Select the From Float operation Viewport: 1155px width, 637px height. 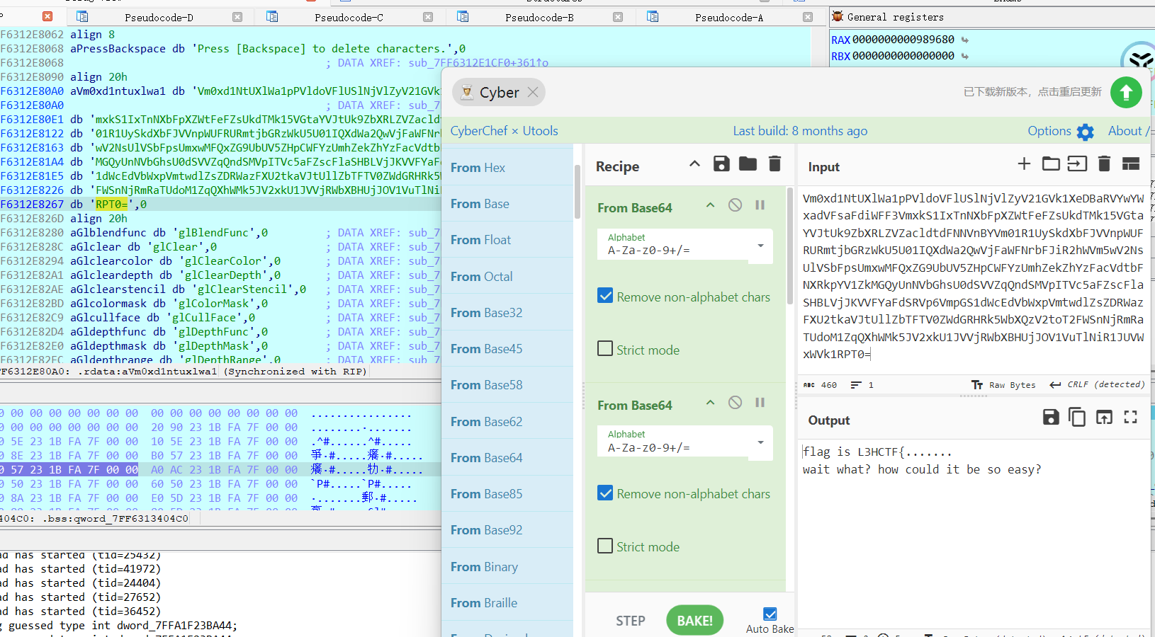pyautogui.click(x=507, y=240)
